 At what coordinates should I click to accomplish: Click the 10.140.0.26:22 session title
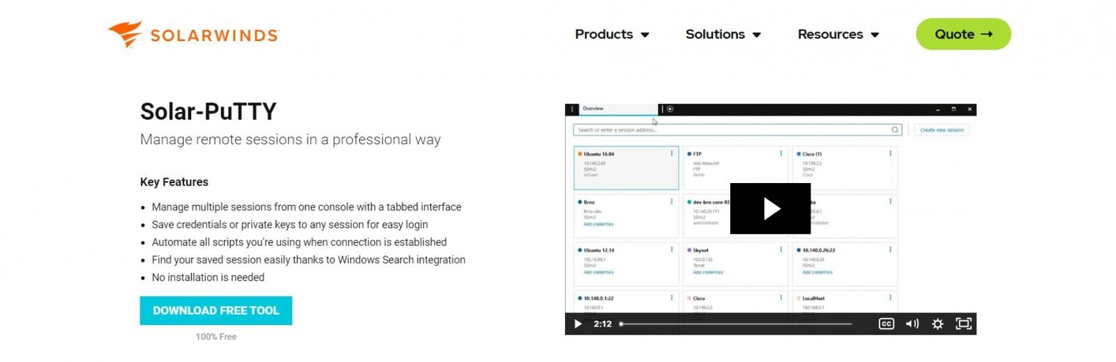pos(819,250)
